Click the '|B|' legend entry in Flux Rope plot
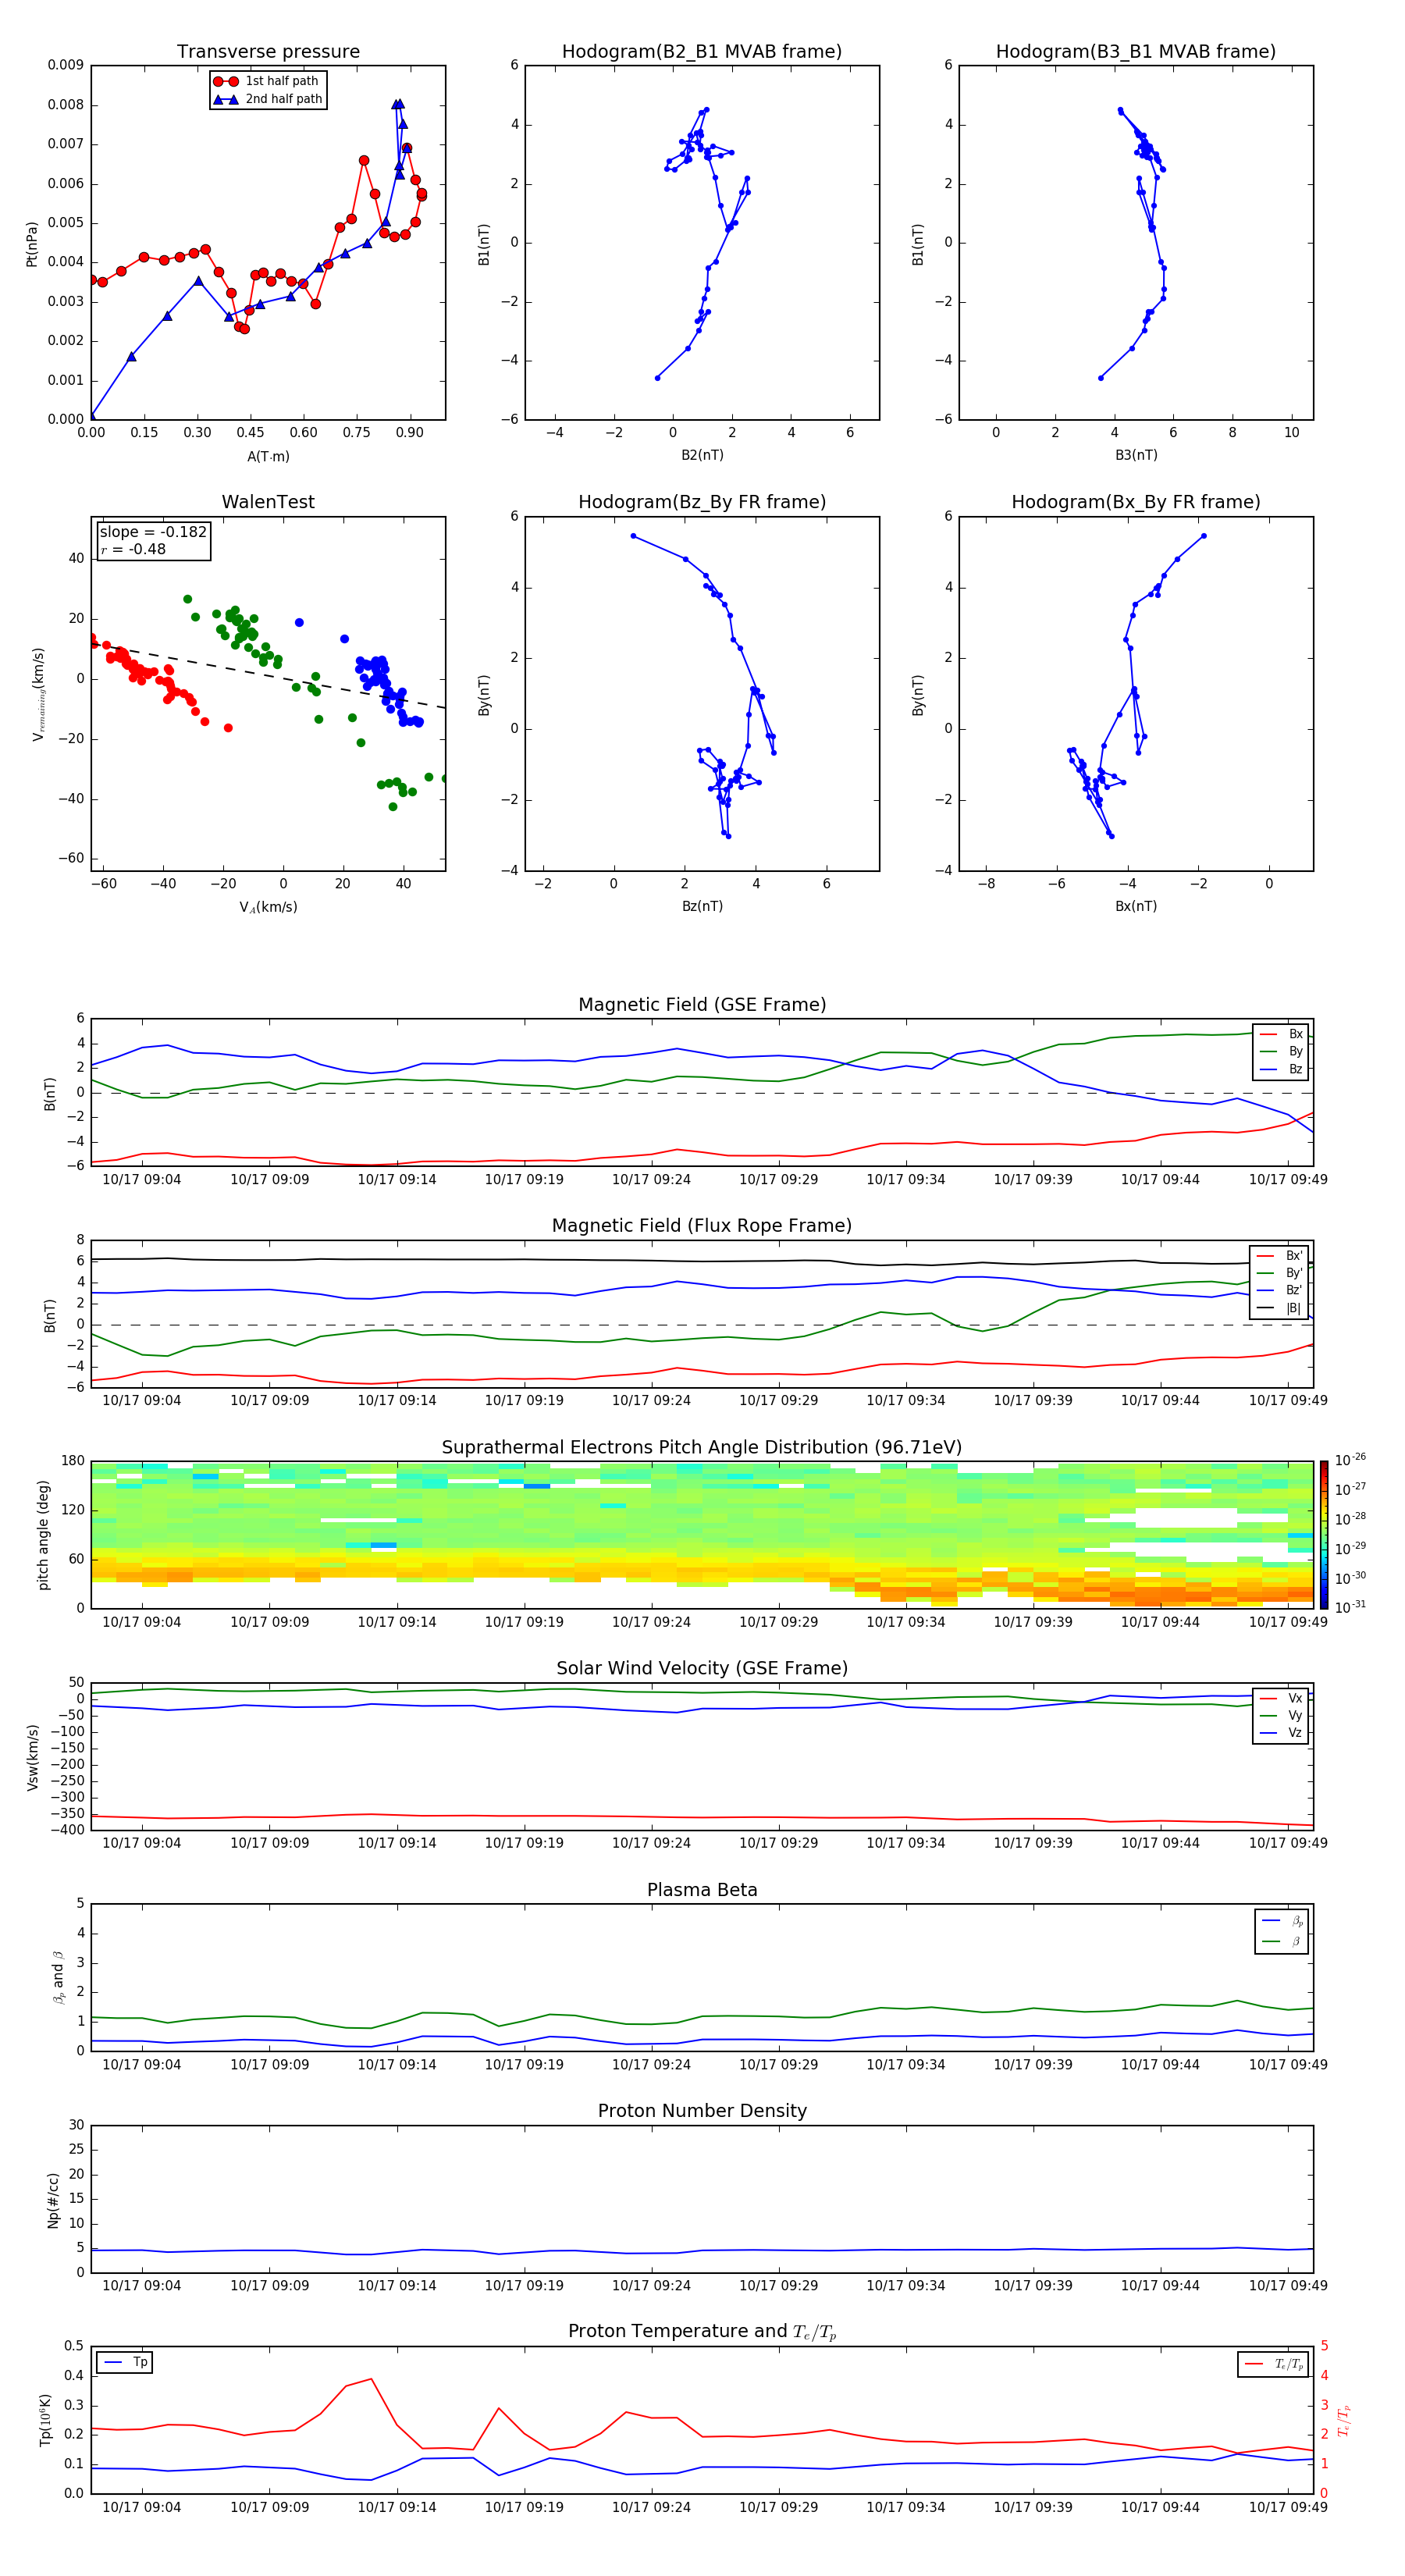The height and width of the screenshot is (2576, 1405). tap(1279, 1308)
